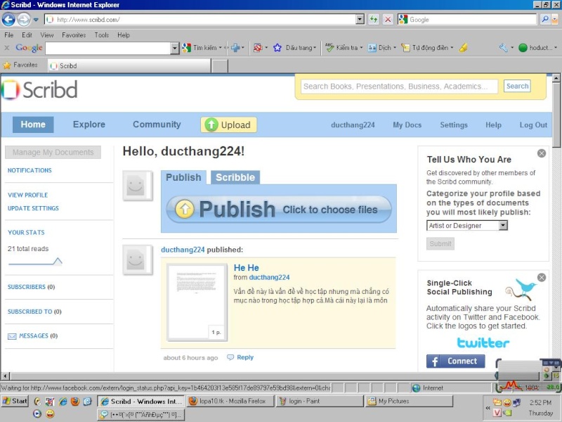The image size is (562, 422).
Task: Click the He He document thumbnail
Action: tap(197, 302)
